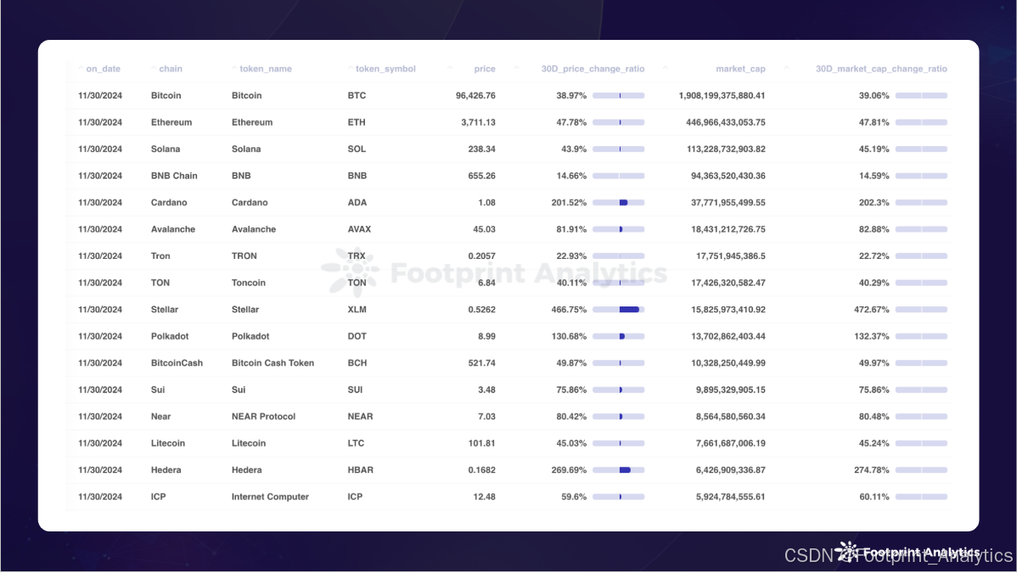Select the HBAR token symbol cell

(360, 469)
